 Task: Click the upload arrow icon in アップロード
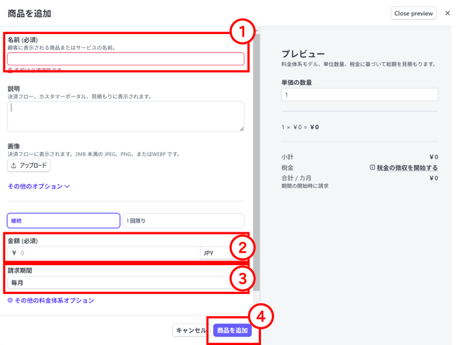(14, 166)
